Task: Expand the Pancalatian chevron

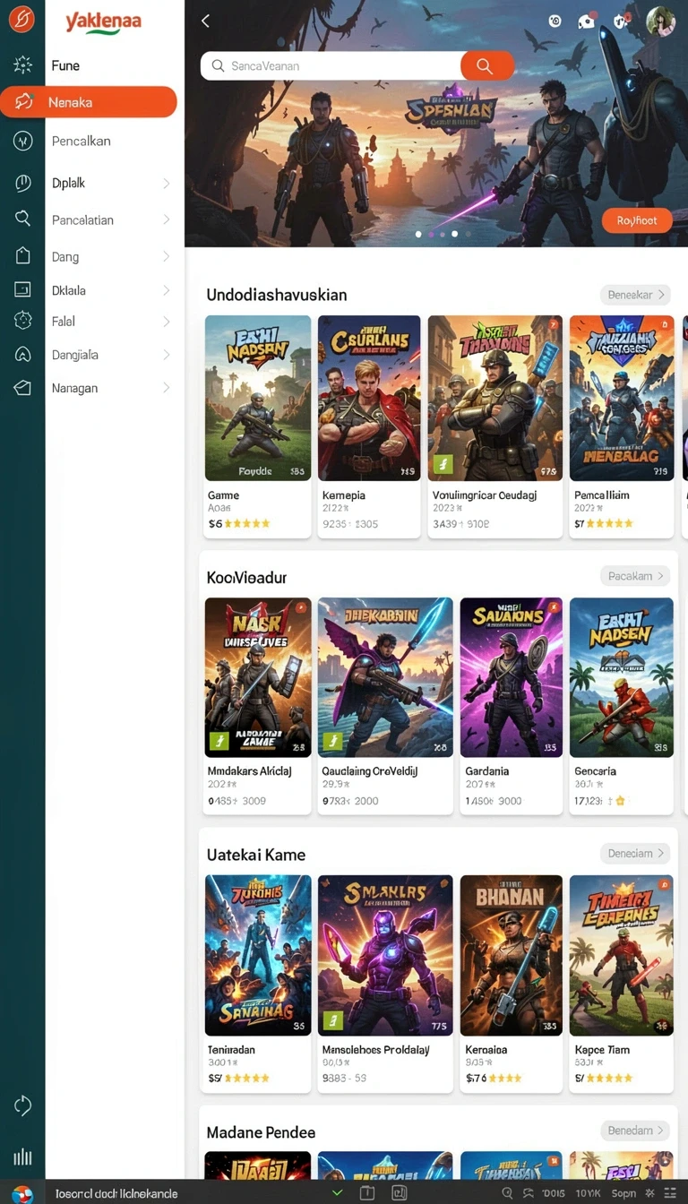Action: [x=167, y=219]
